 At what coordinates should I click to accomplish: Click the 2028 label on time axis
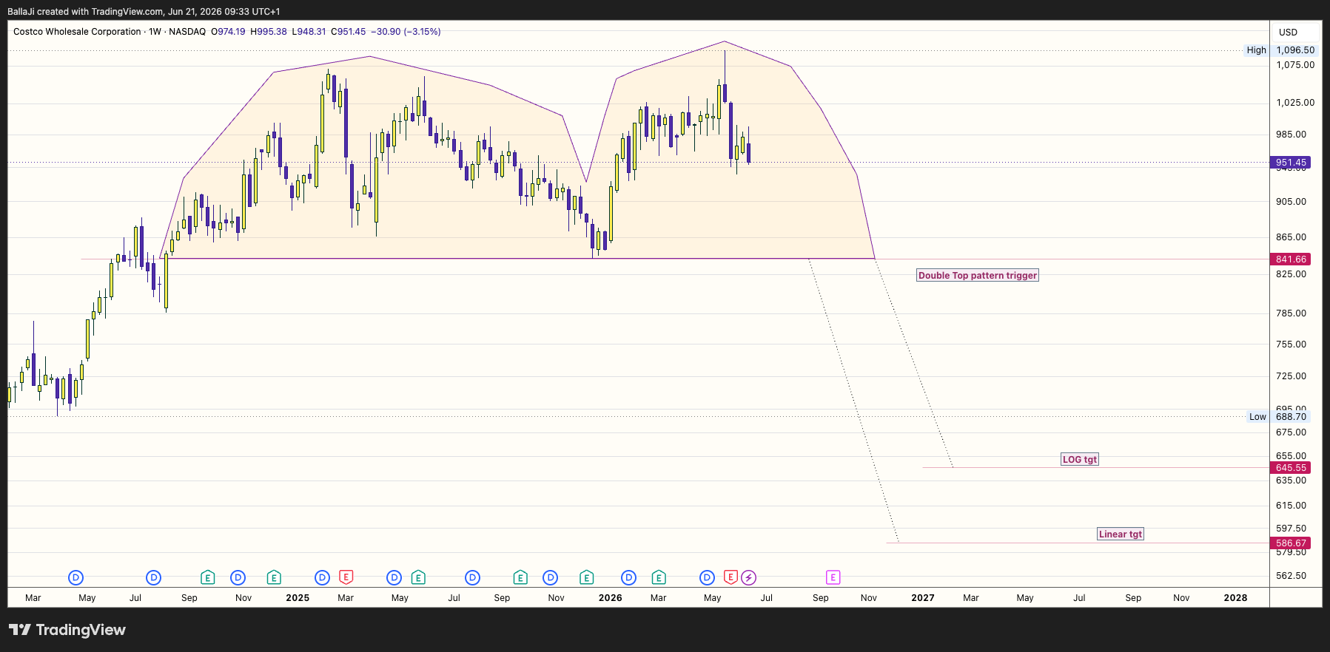pyautogui.click(x=1235, y=598)
